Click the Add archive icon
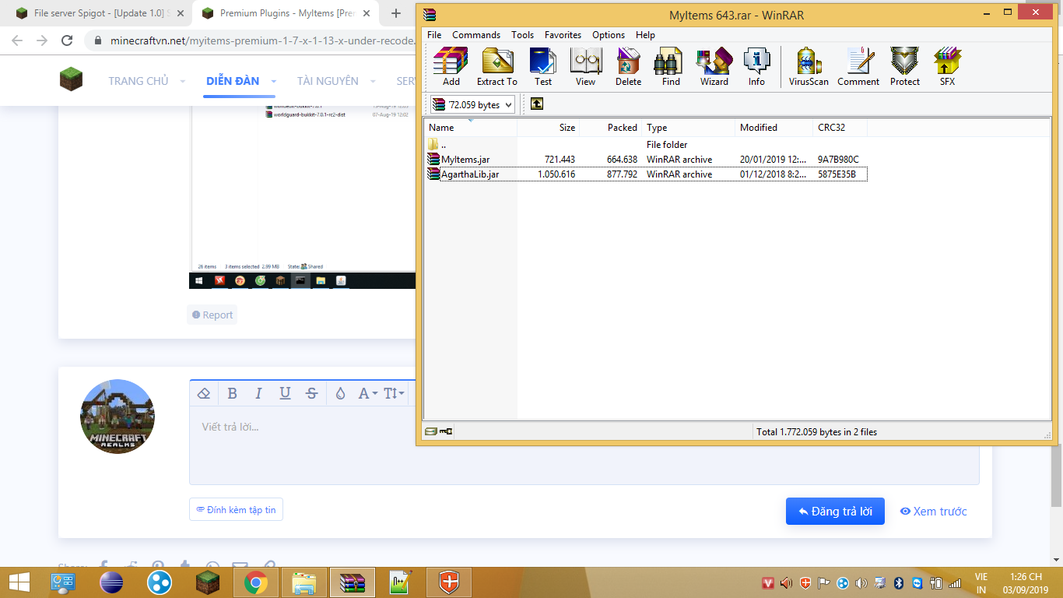1063x598 pixels. click(x=451, y=66)
